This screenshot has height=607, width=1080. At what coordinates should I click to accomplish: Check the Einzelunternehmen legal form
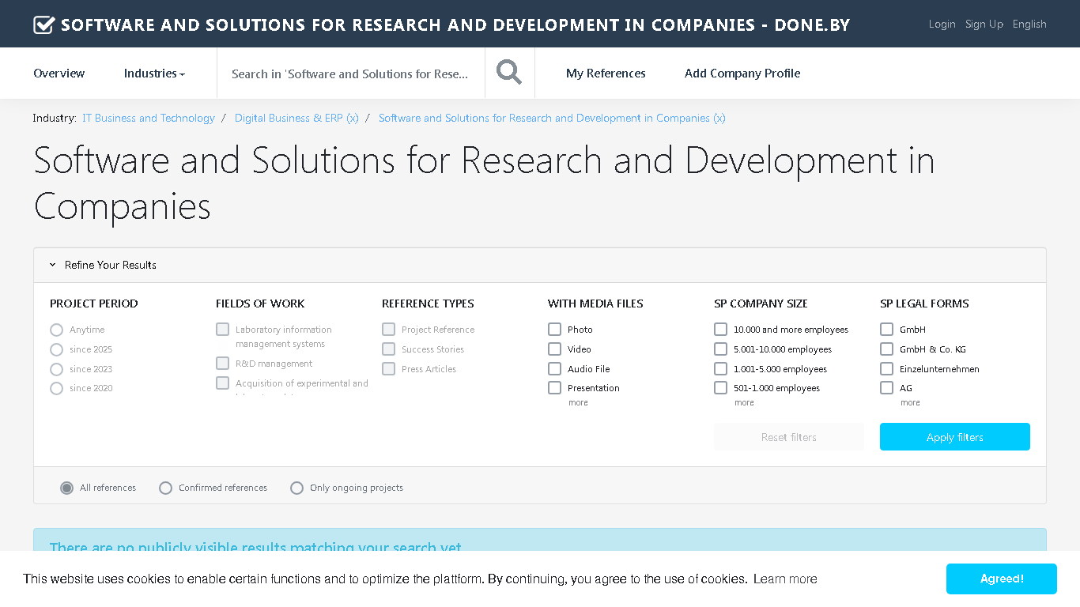887,369
